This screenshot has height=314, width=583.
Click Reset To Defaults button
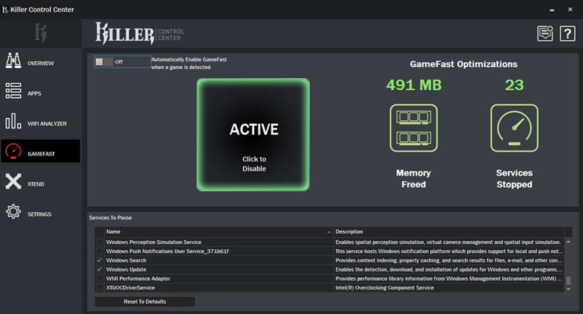145,302
